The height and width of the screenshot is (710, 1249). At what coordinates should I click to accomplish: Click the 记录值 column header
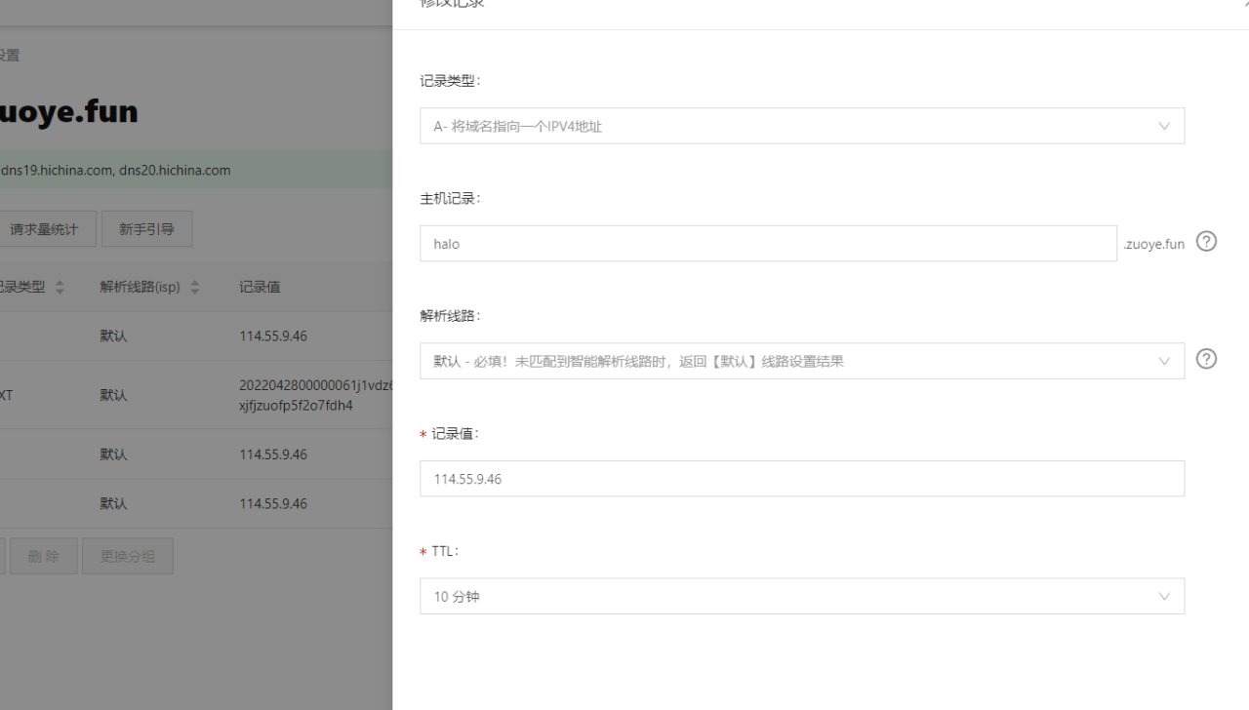260,287
